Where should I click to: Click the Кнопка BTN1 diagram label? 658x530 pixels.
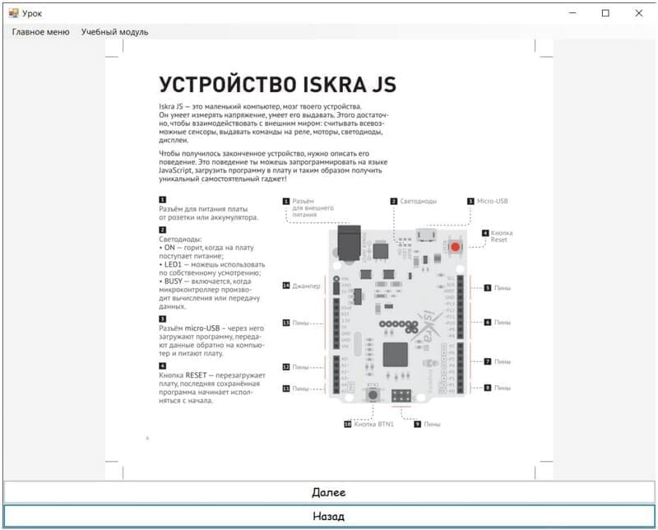(373, 424)
